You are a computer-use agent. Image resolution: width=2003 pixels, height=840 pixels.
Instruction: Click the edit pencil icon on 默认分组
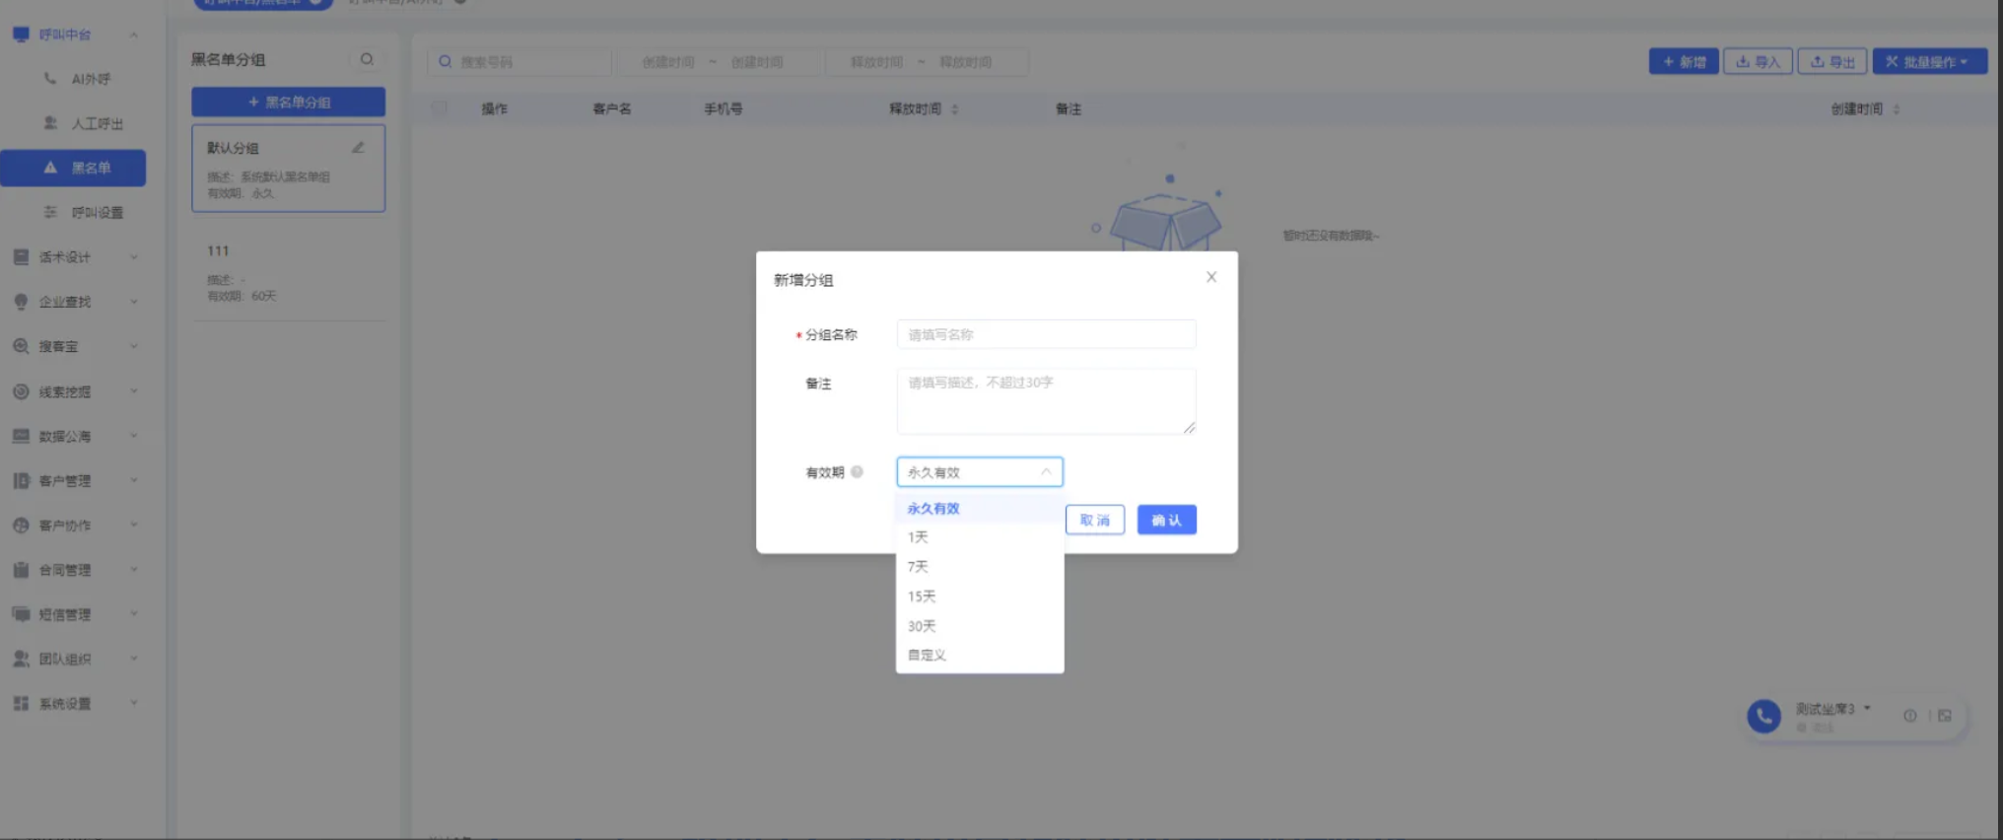[x=358, y=148]
